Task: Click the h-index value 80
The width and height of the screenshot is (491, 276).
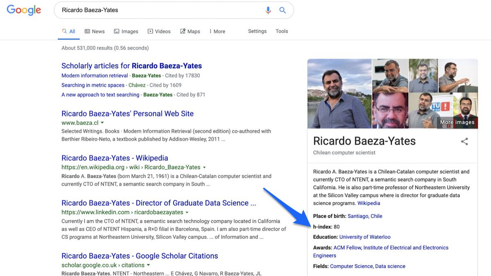Action: pos(337,227)
